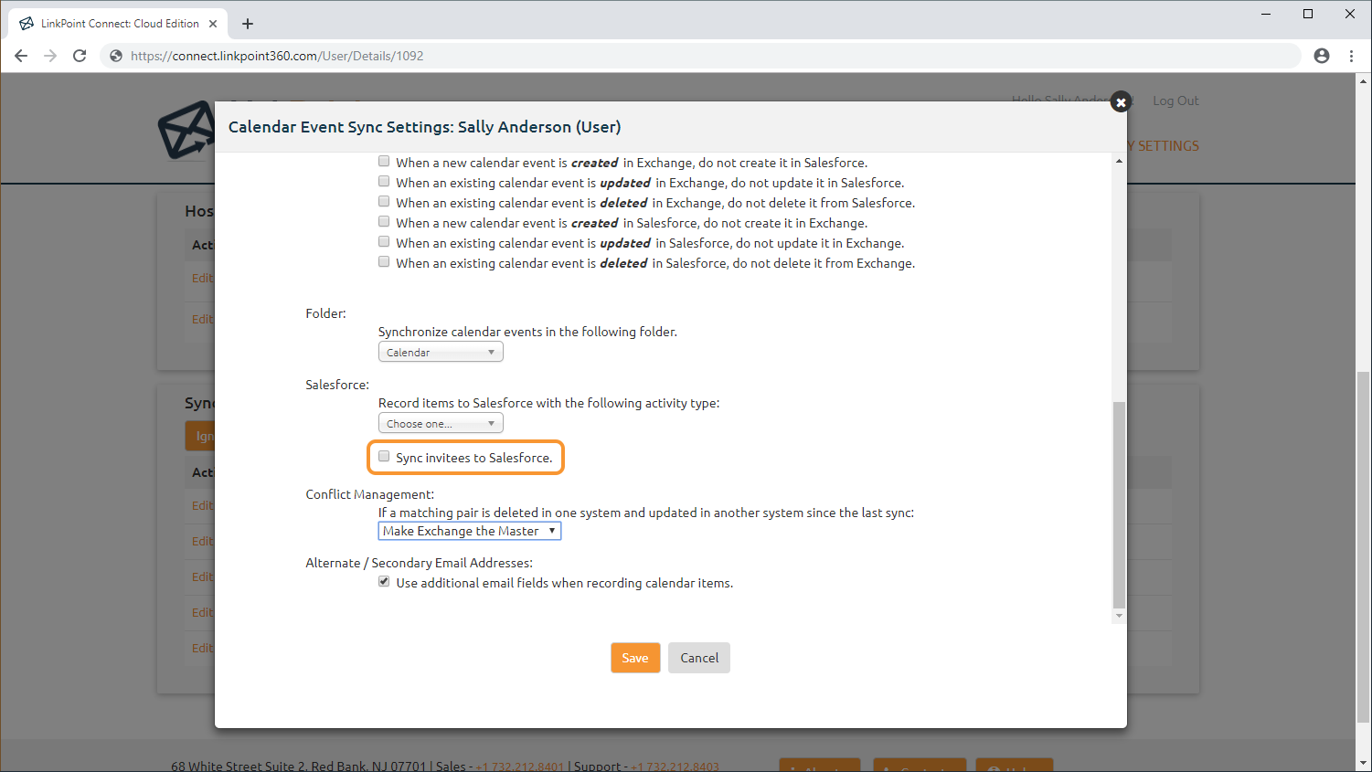Open the 'Choose one...' activity type dropdown
Screen dimensions: 1372x772
(x=441, y=423)
